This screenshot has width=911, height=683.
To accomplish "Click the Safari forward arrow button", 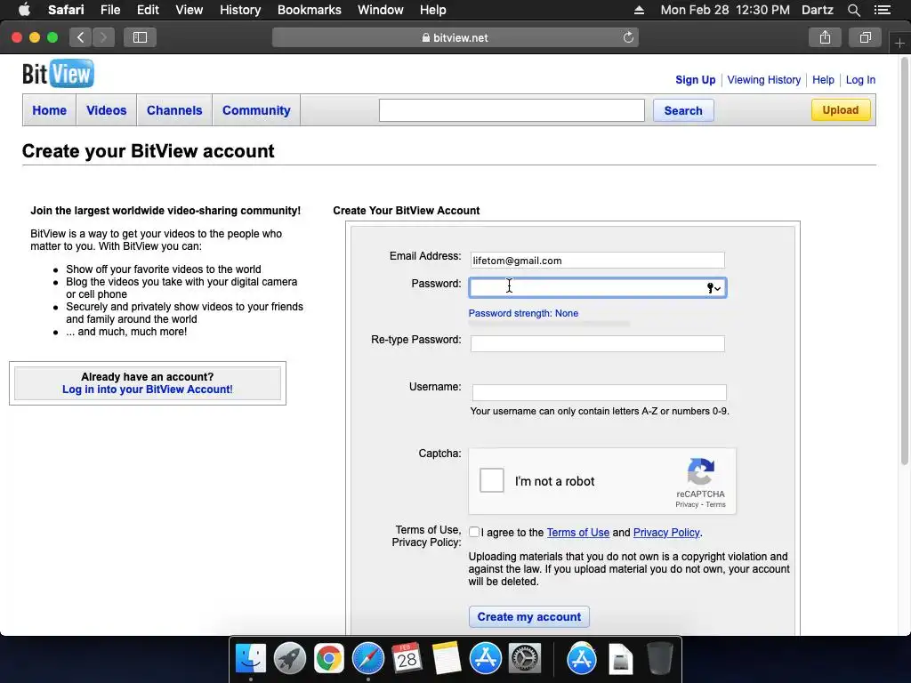I will (x=103, y=37).
